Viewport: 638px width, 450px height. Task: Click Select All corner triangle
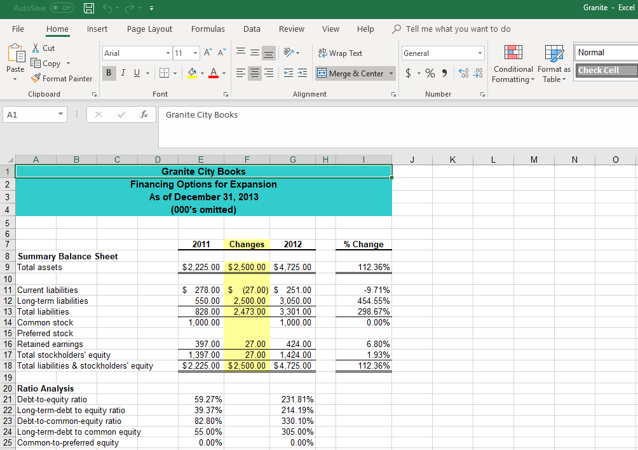[x=10, y=160]
